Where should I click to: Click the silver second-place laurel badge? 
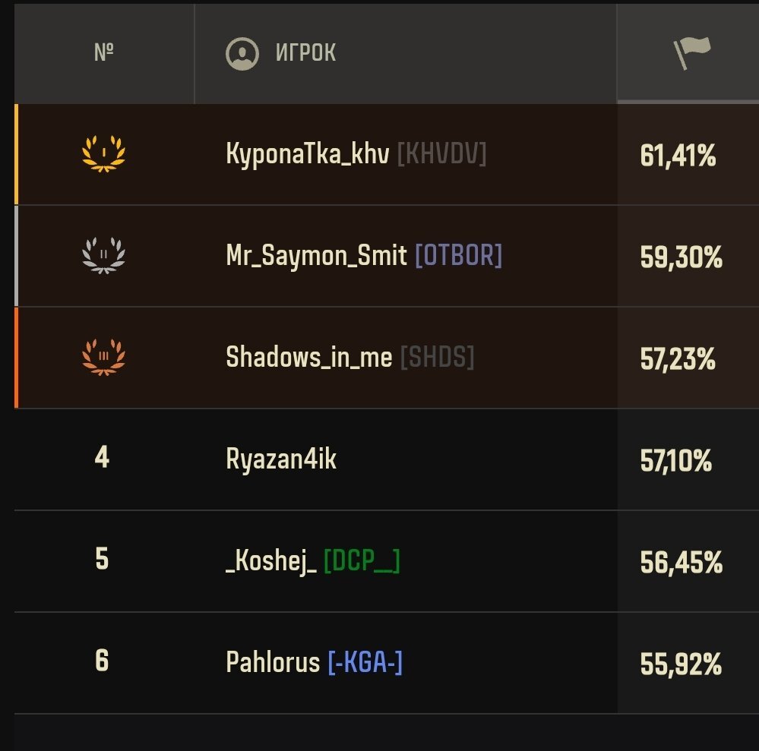[x=103, y=255]
